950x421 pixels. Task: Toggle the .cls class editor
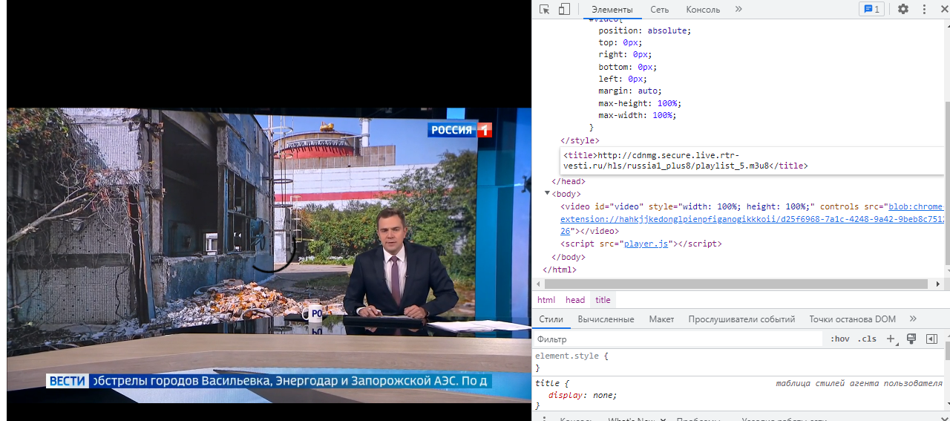tap(867, 339)
